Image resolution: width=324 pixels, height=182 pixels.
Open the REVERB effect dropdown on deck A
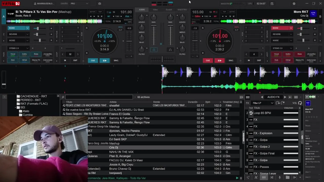[27, 34]
